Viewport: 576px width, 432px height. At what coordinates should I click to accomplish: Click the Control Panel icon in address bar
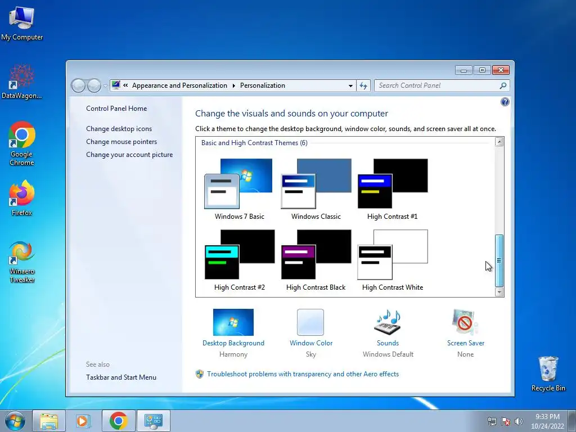pyautogui.click(x=116, y=85)
